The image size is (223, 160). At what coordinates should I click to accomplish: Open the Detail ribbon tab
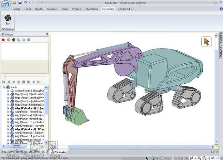tap(28, 9)
